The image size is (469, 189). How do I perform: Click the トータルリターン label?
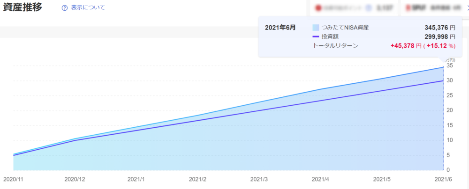[335, 46]
